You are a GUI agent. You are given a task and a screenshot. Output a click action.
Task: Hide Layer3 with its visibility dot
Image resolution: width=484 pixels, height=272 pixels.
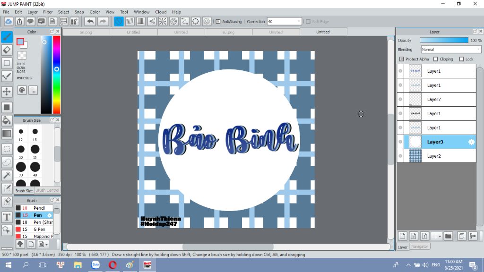(400, 142)
